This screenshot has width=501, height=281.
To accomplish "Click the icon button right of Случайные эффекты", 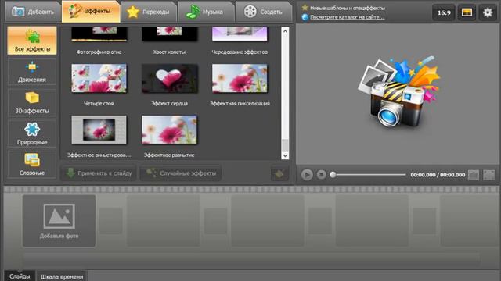I will [279, 173].
